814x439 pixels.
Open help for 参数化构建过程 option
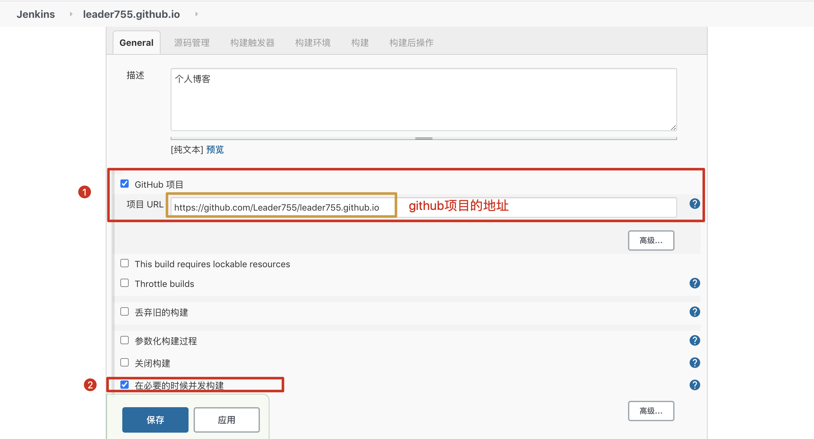[694, 340]
